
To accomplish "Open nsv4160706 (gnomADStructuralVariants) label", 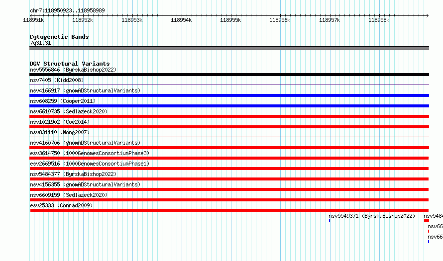I will pos(85,143).
